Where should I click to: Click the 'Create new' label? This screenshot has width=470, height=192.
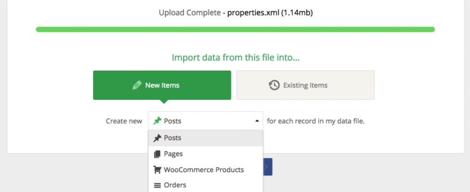pyautogui.click(x=124, y=121)
